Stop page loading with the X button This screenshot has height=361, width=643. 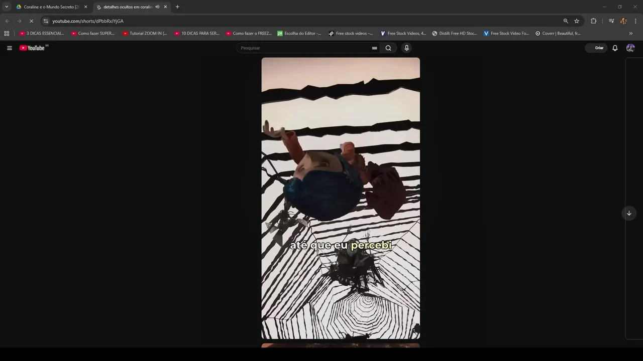tap(31, 21)
